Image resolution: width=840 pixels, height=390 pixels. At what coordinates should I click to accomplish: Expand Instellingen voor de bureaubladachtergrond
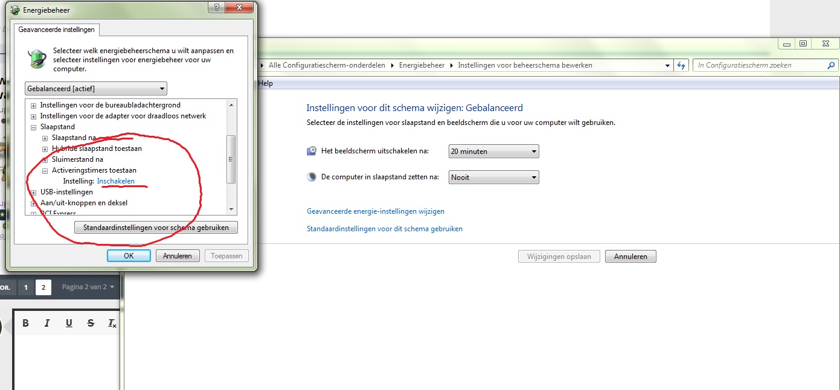[34, 105]
